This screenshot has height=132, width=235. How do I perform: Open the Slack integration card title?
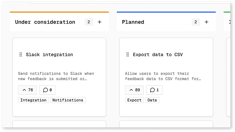(50, 55)
